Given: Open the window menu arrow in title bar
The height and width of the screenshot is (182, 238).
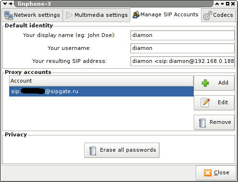Looking at the screenshot, I should tap(5, 3).
